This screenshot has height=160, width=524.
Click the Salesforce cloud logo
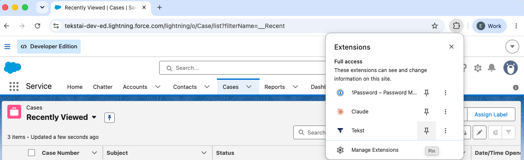click(13, 68)
